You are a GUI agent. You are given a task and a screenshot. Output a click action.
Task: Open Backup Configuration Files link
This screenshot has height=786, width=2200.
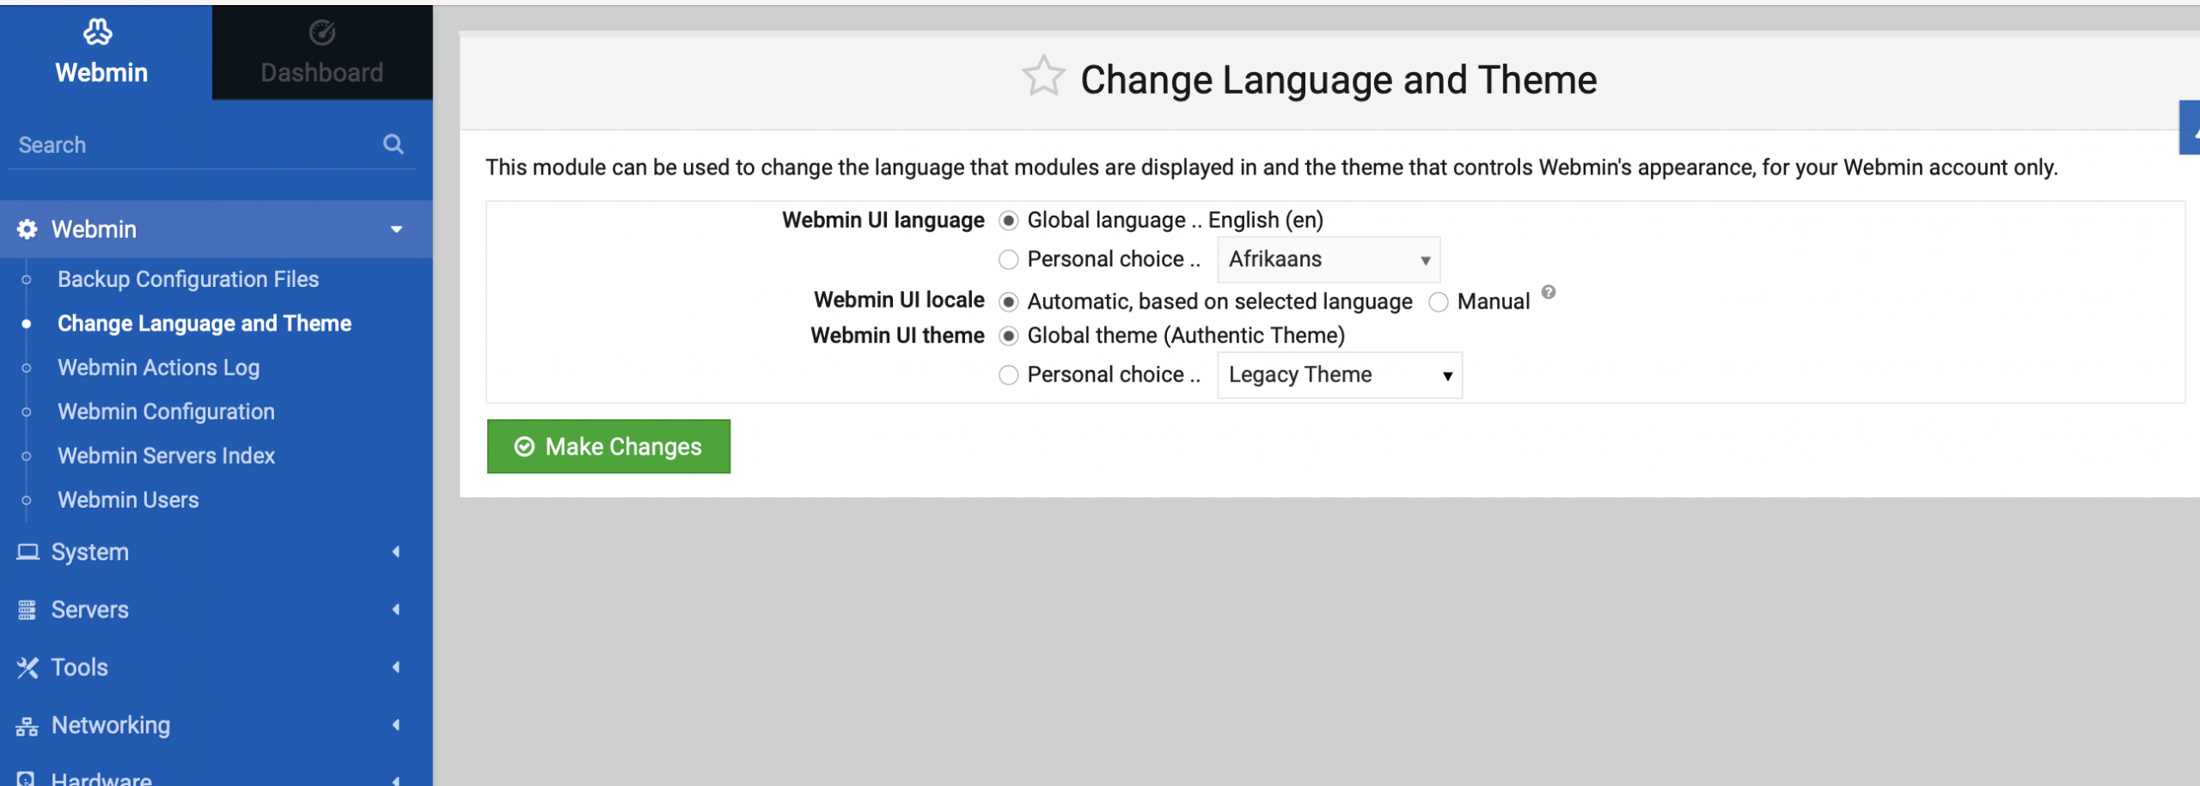(x=188, y=279)
